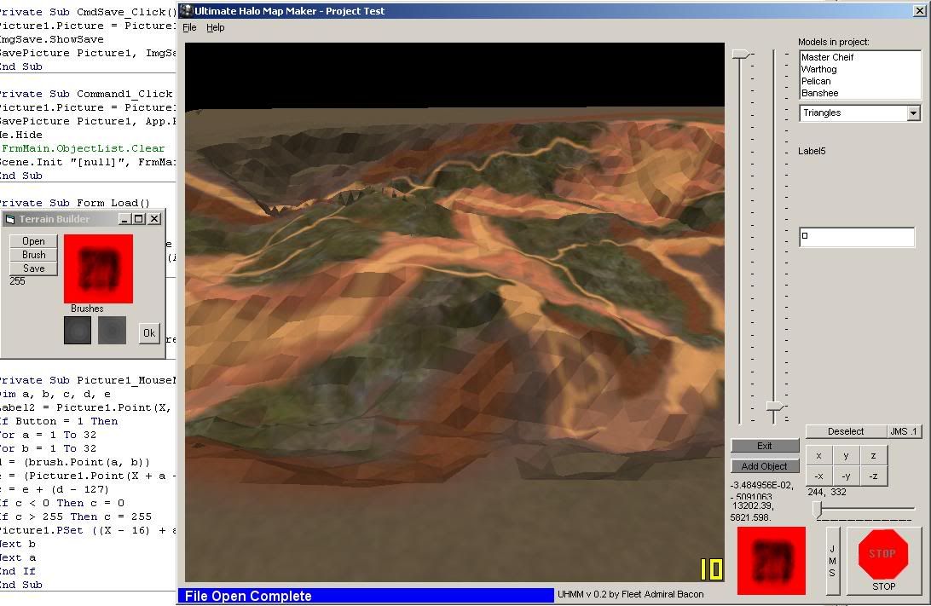This screenshot has width=931, height=606.
Task: Click the x axis button
Action: pyautogui.click(x=818, y=456)
